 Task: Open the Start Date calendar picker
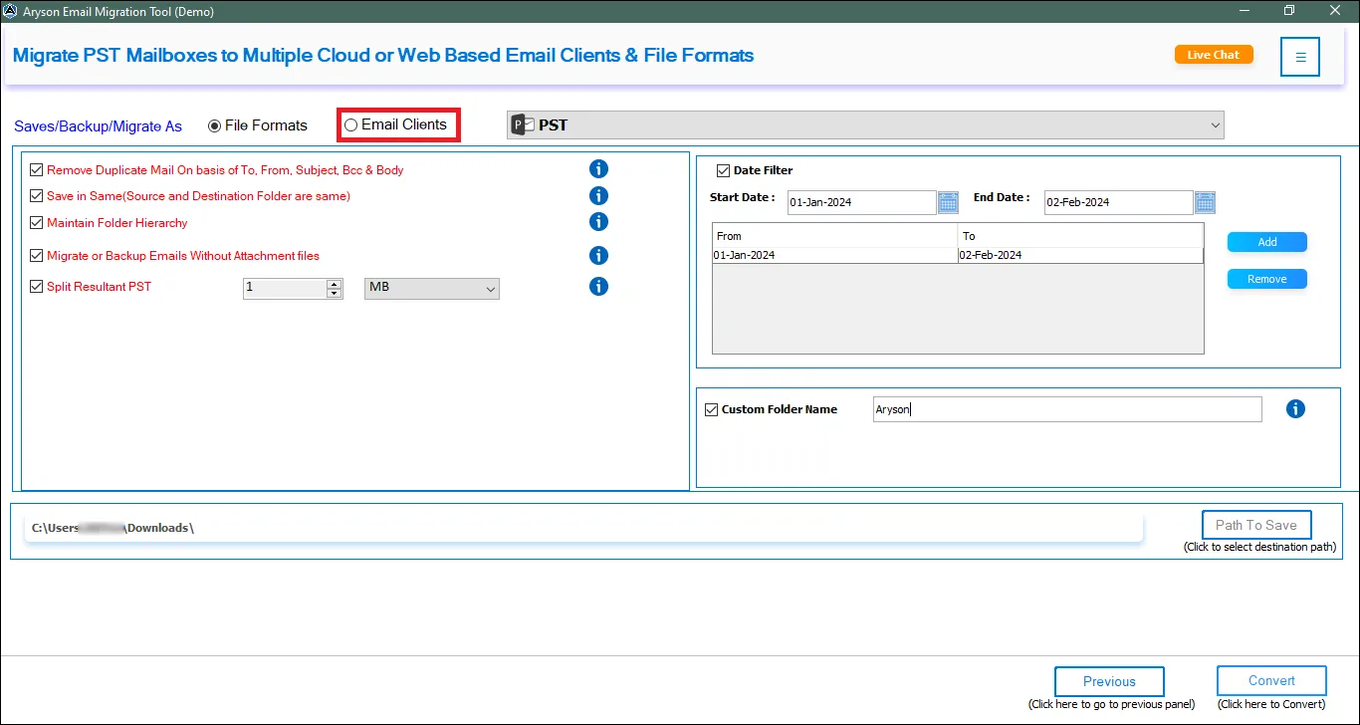click(x=948, y=202)
